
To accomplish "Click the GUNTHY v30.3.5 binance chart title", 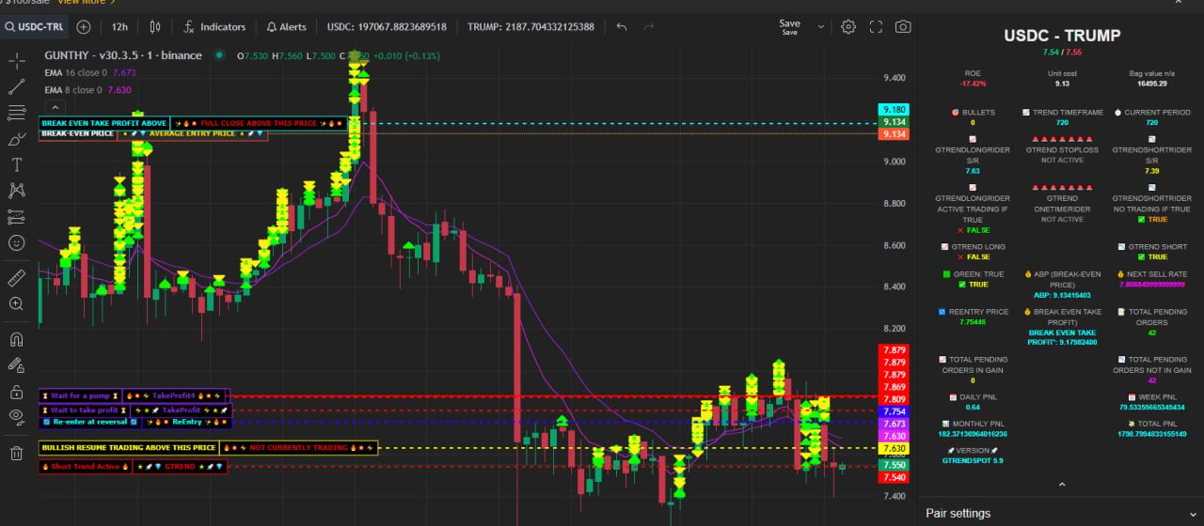I will [123, 55].
